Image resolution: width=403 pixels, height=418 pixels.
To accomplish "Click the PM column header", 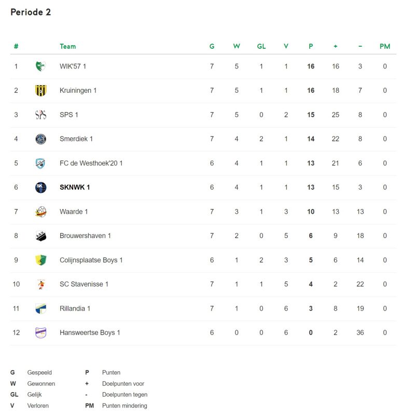I will coord(385,46).
